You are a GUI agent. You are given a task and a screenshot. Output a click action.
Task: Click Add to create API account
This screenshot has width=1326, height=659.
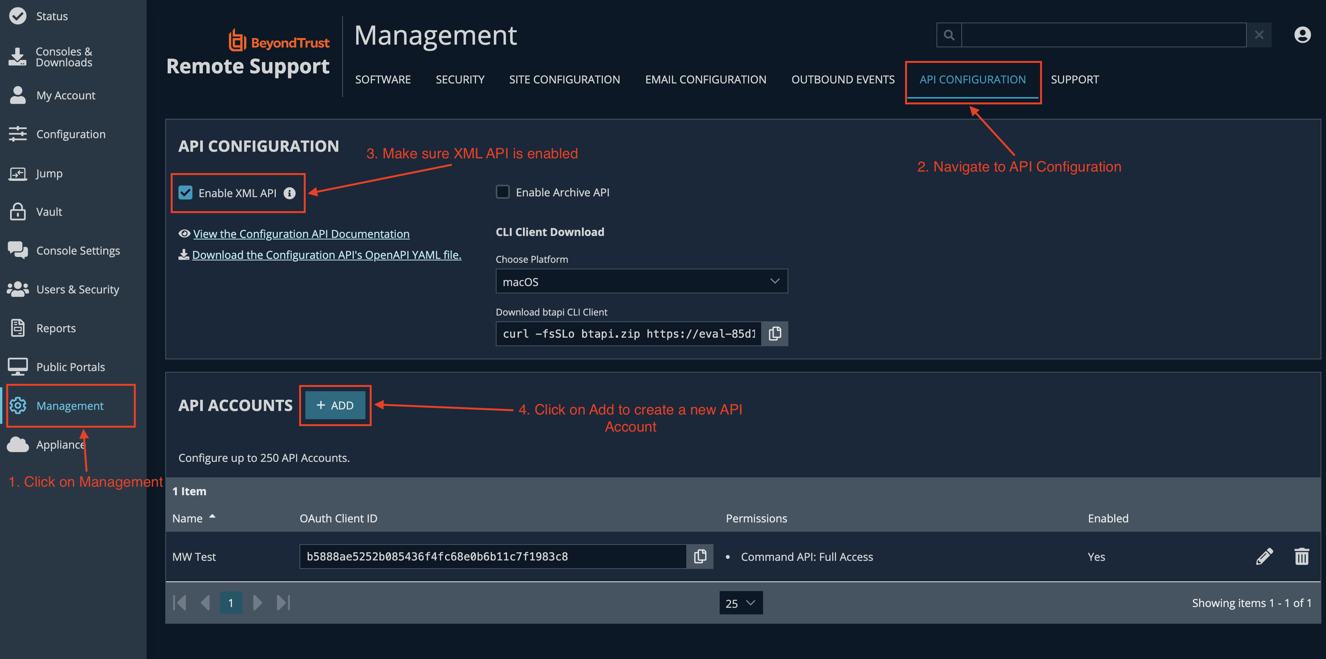(335, 405)
